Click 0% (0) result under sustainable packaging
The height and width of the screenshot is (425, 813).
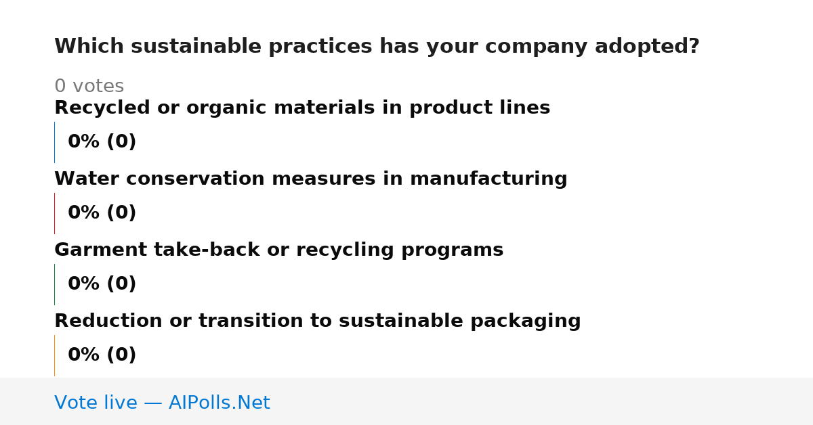(x=102, y=355)
